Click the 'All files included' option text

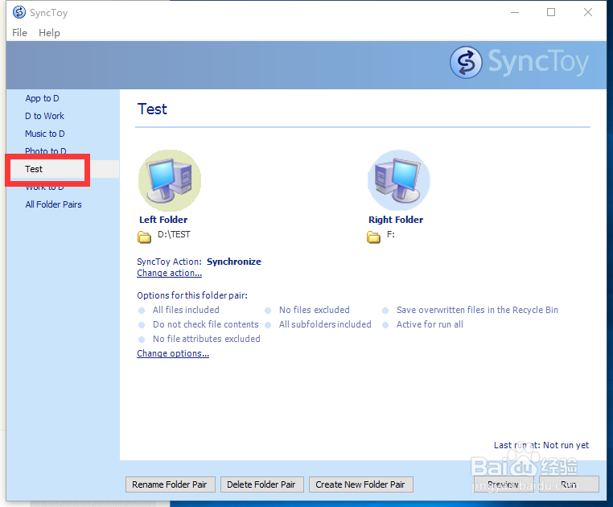click(186, 310)
